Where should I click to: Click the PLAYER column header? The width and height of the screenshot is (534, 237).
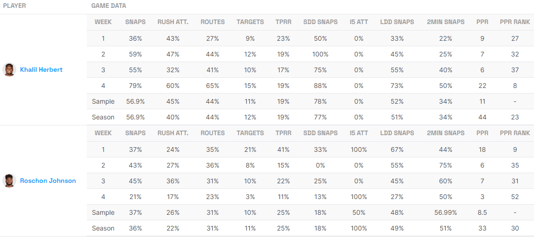(14, 6)
